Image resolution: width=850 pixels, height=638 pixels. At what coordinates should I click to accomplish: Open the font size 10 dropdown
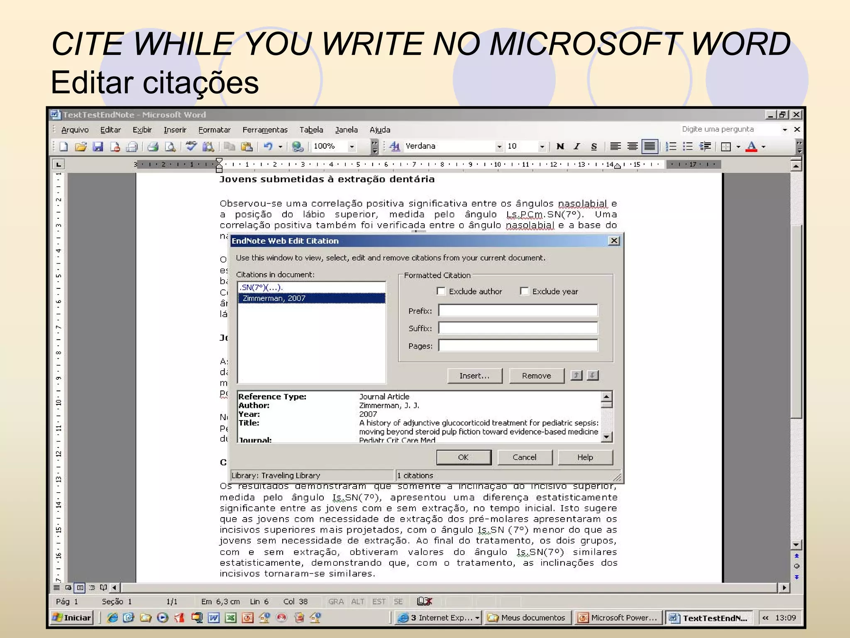pos(542,147)
